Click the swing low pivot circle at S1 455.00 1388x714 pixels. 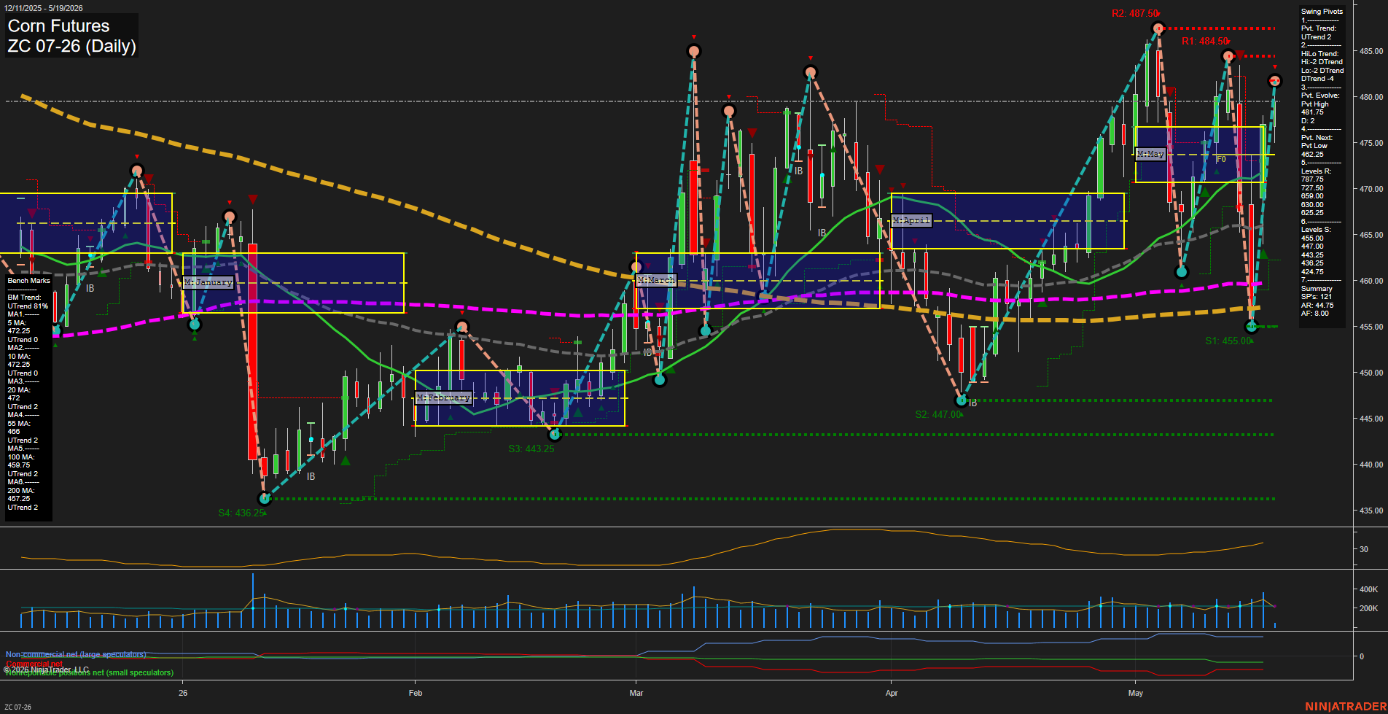tap(1252, 327)
